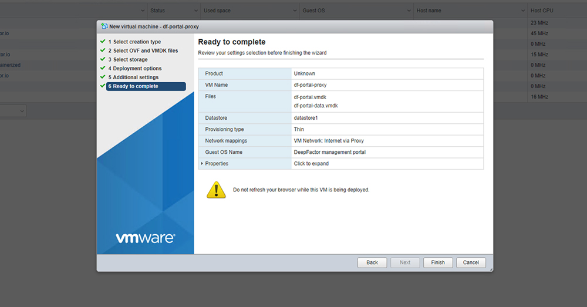The width and height of the screenshot is (587, 307).
Task: Open the Used space column dropdown
Action: tap(295, 11)
